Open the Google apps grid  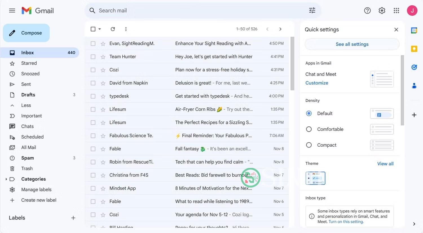tap(396, 11)
